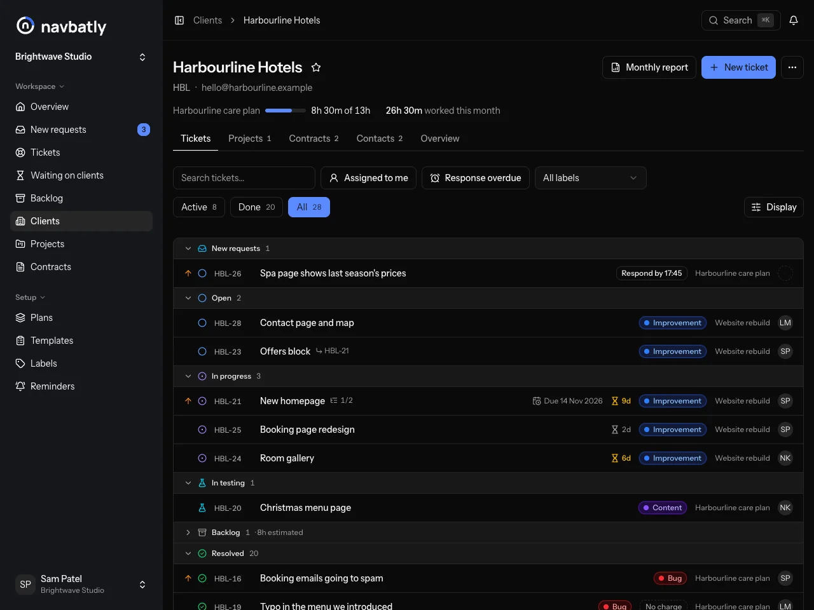This screenshot has height=610, width=814.
Task: Open Backlog in sidebar
Action: click(x=81, y=198)
